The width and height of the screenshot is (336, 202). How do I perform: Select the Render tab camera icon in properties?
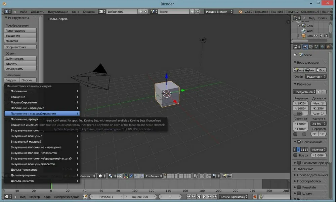(305, 47)
